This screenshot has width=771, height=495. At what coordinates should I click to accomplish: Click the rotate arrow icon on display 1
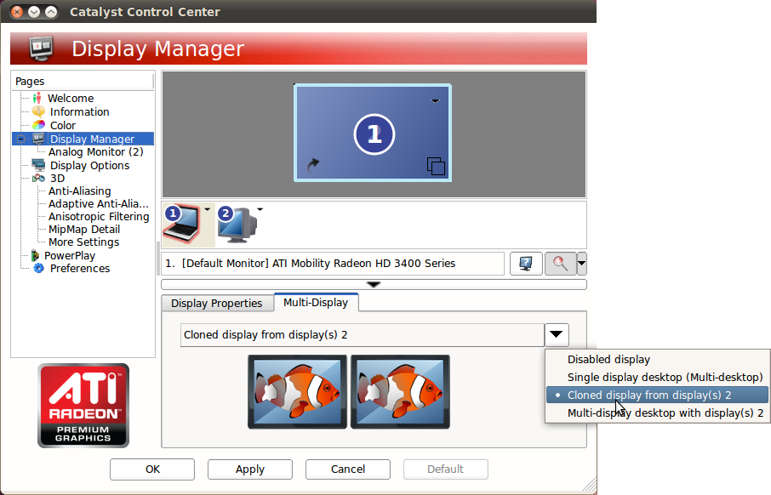312,165
